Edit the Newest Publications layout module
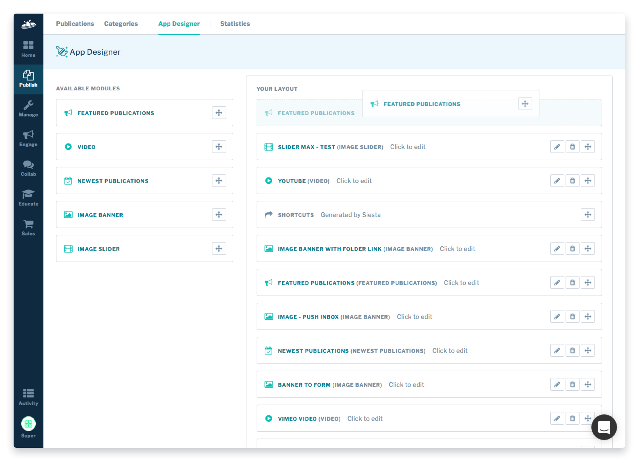639x462 pixels. click(557, 350)
